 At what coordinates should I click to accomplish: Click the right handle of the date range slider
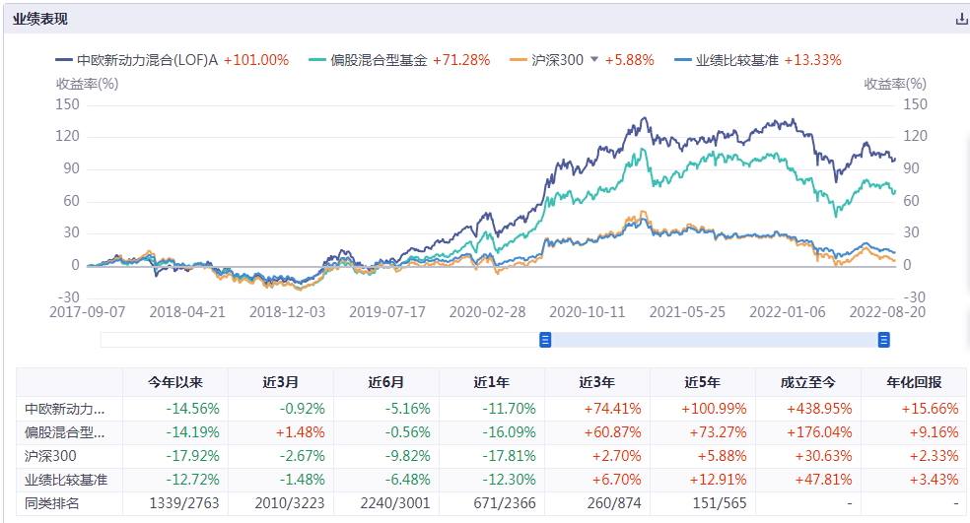point(883,340)
